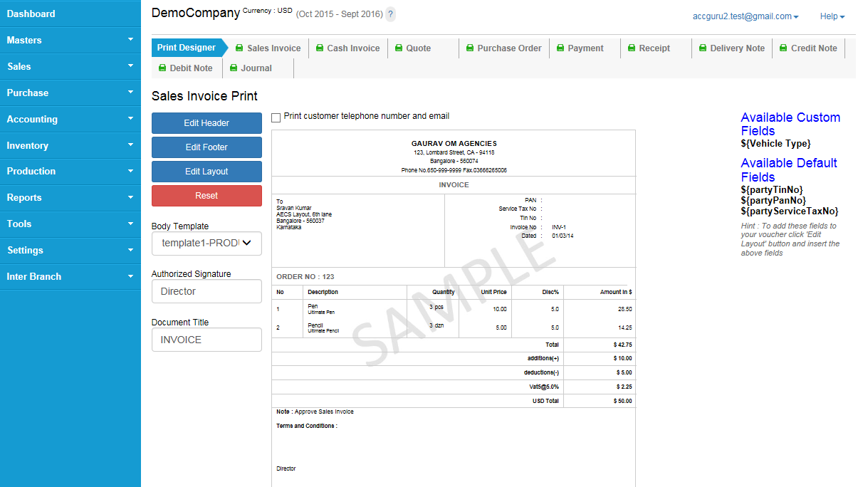Click the printer icon beside Quote
This screenshot has height=487, width=863.
[399, 48]
